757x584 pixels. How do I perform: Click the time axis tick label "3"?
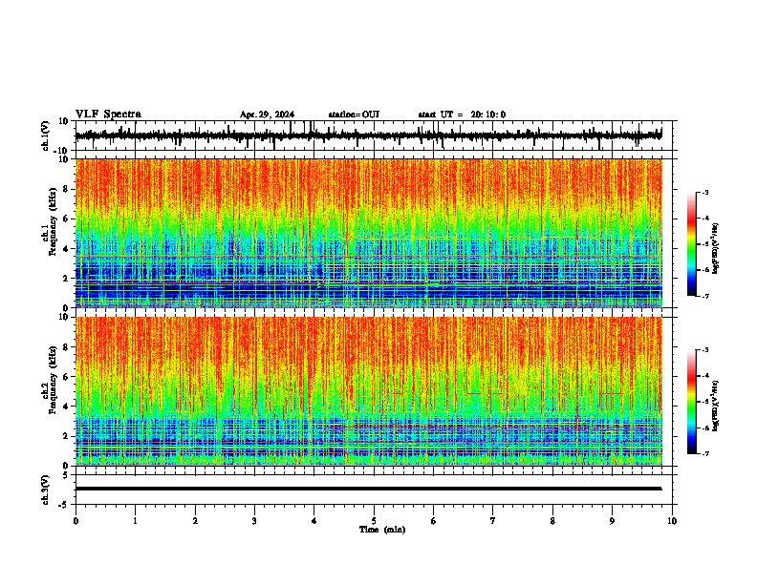[x=254, y=521]
